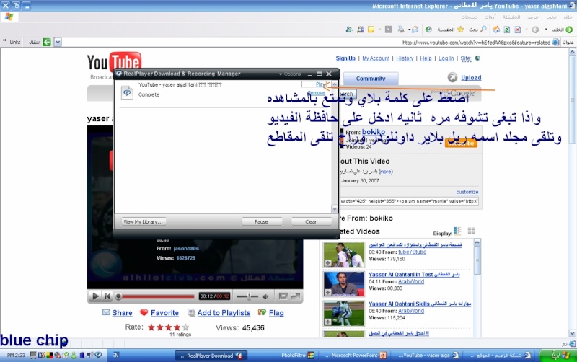Screen dimensions: 577x362
Task: Click the Clear button in RealPlayer manager
Action: click(312, 222)
